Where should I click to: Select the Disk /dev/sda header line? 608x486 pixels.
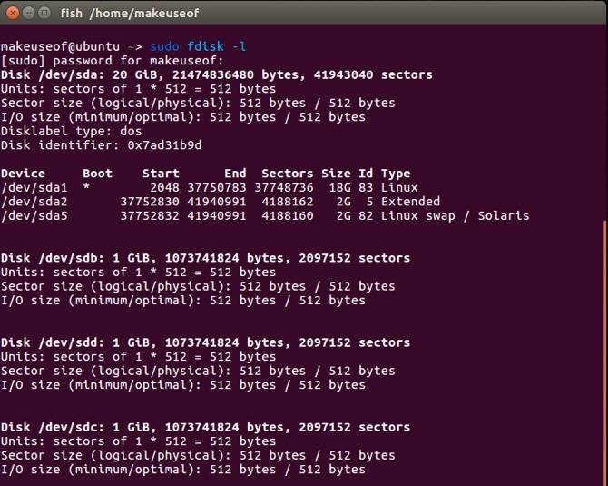(x=216, y=74)
